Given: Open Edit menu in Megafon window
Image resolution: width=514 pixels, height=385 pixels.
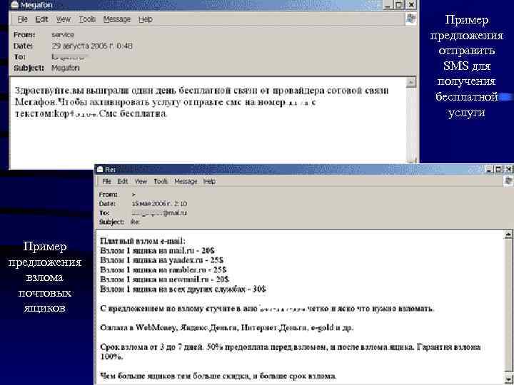Looking at the screenshot, I should 41,19.
